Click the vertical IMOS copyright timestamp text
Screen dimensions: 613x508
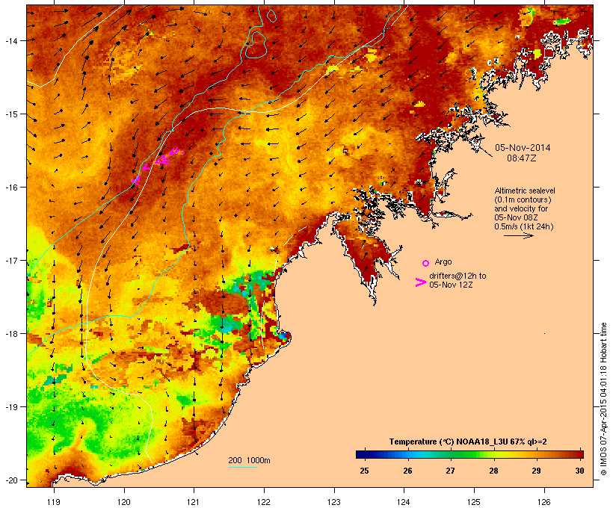603,400
